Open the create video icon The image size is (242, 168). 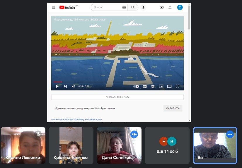coord(162,7)
